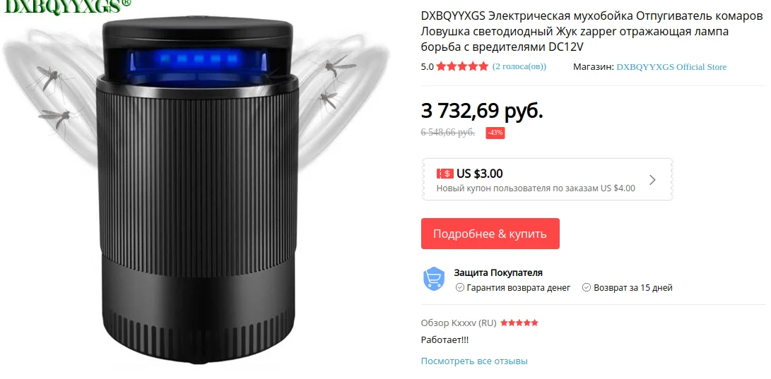This screenshot has width=771, height=379.
Task: Click the reviewer Kxxxv star rating
Action: [x=519, y=323]
